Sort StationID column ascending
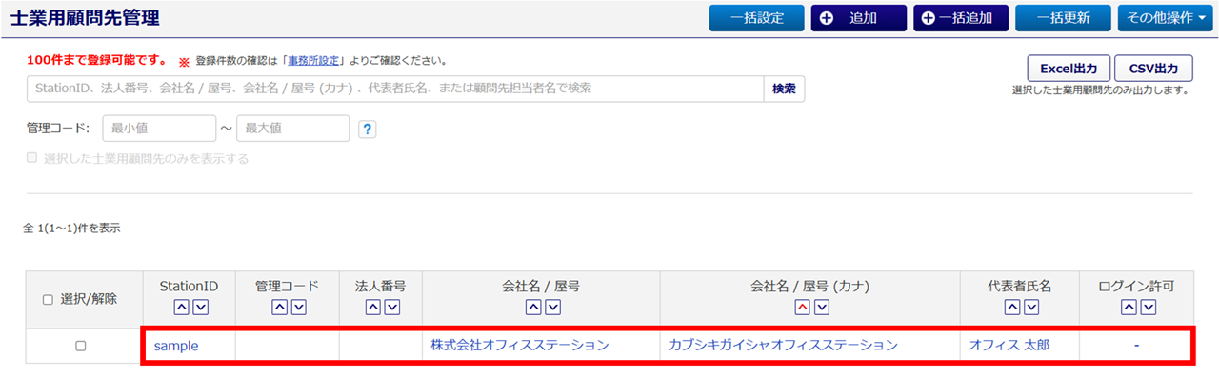Viewport: 1219px width, 379px height. [x=181, y=307]
